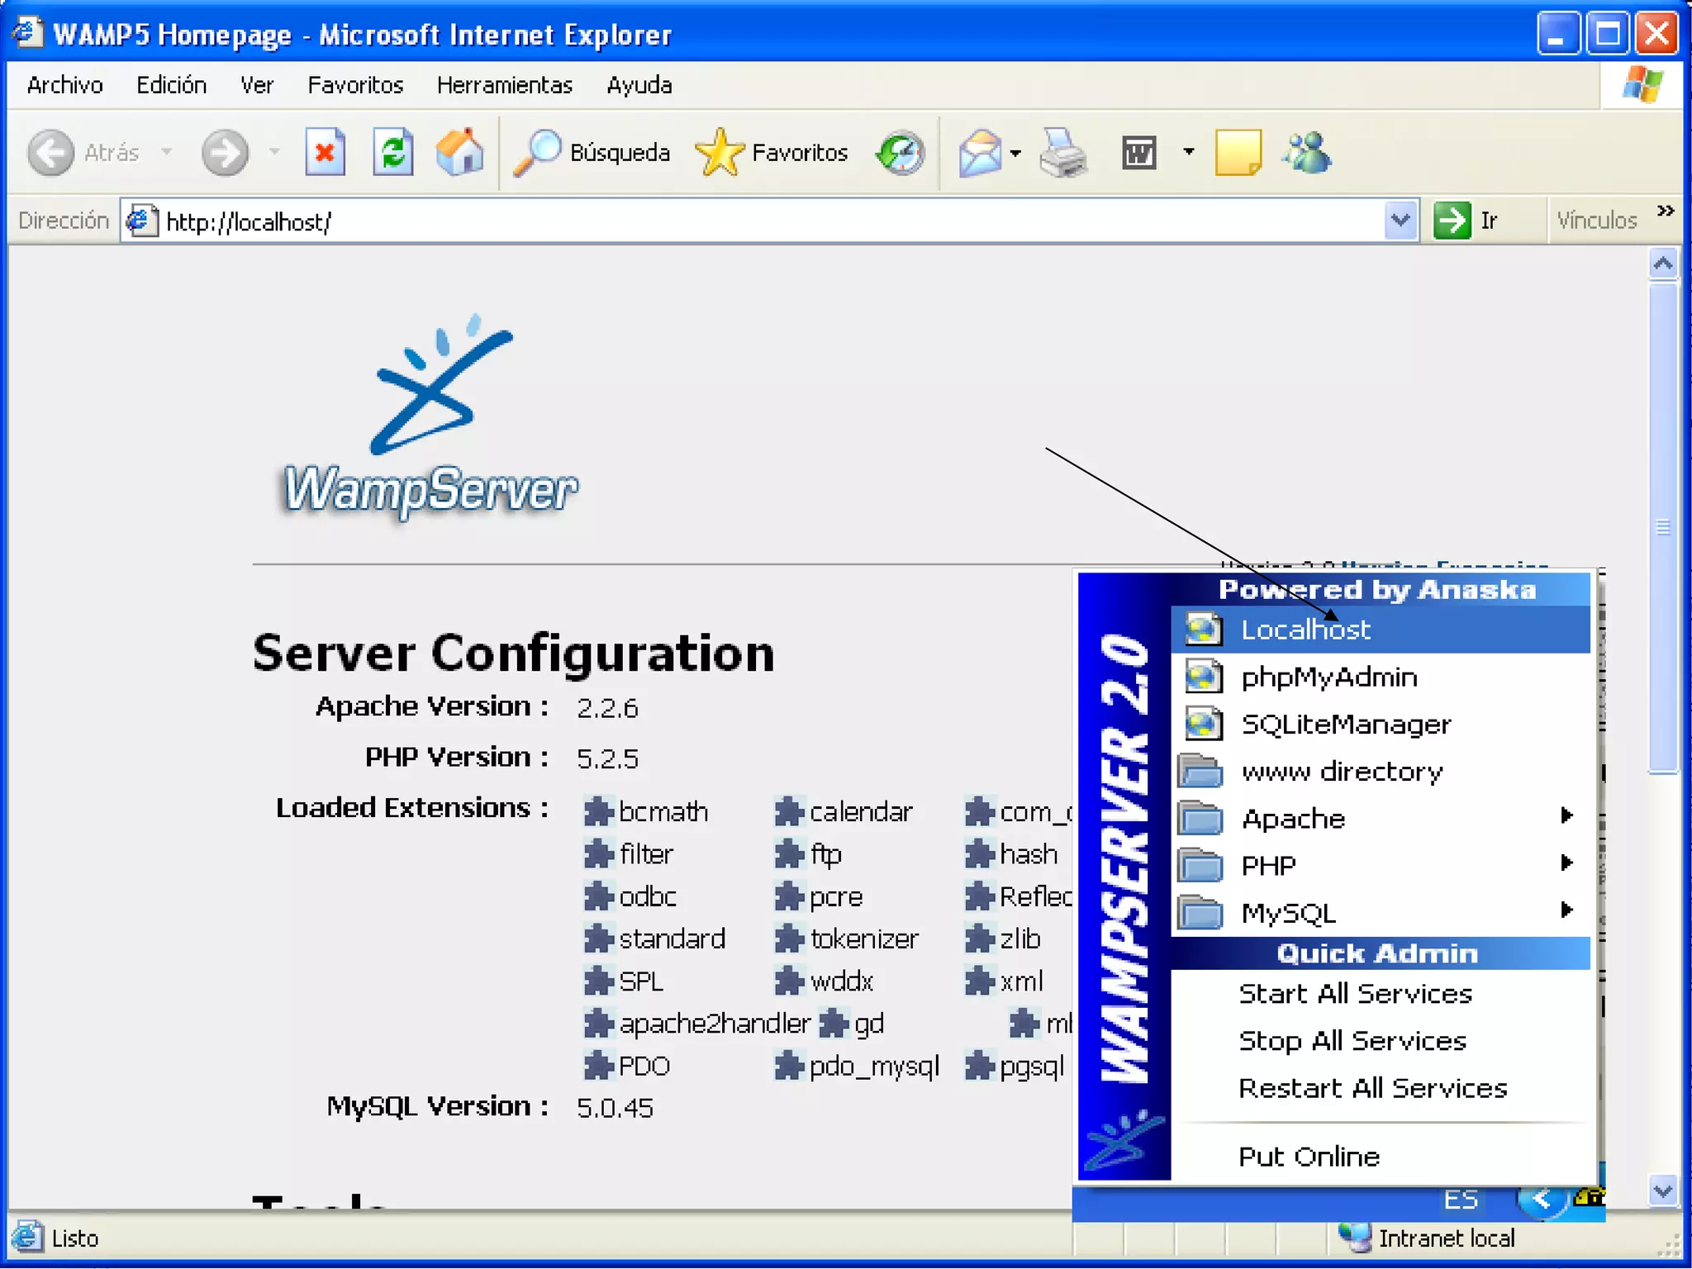Click the Messenger people icon
The image size is (1692, 1269).
(x=1307, y=153)
